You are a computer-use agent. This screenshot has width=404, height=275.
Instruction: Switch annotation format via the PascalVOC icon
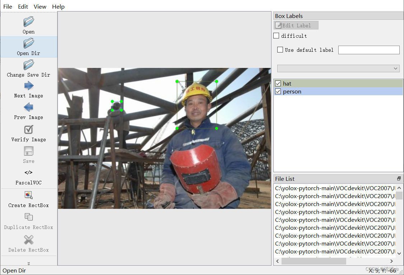[x=29, y=172]
